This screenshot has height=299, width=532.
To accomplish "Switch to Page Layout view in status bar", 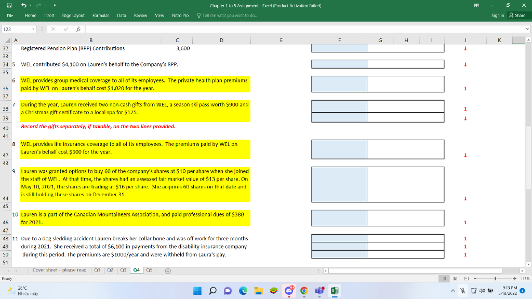I will tap(455, 279).
